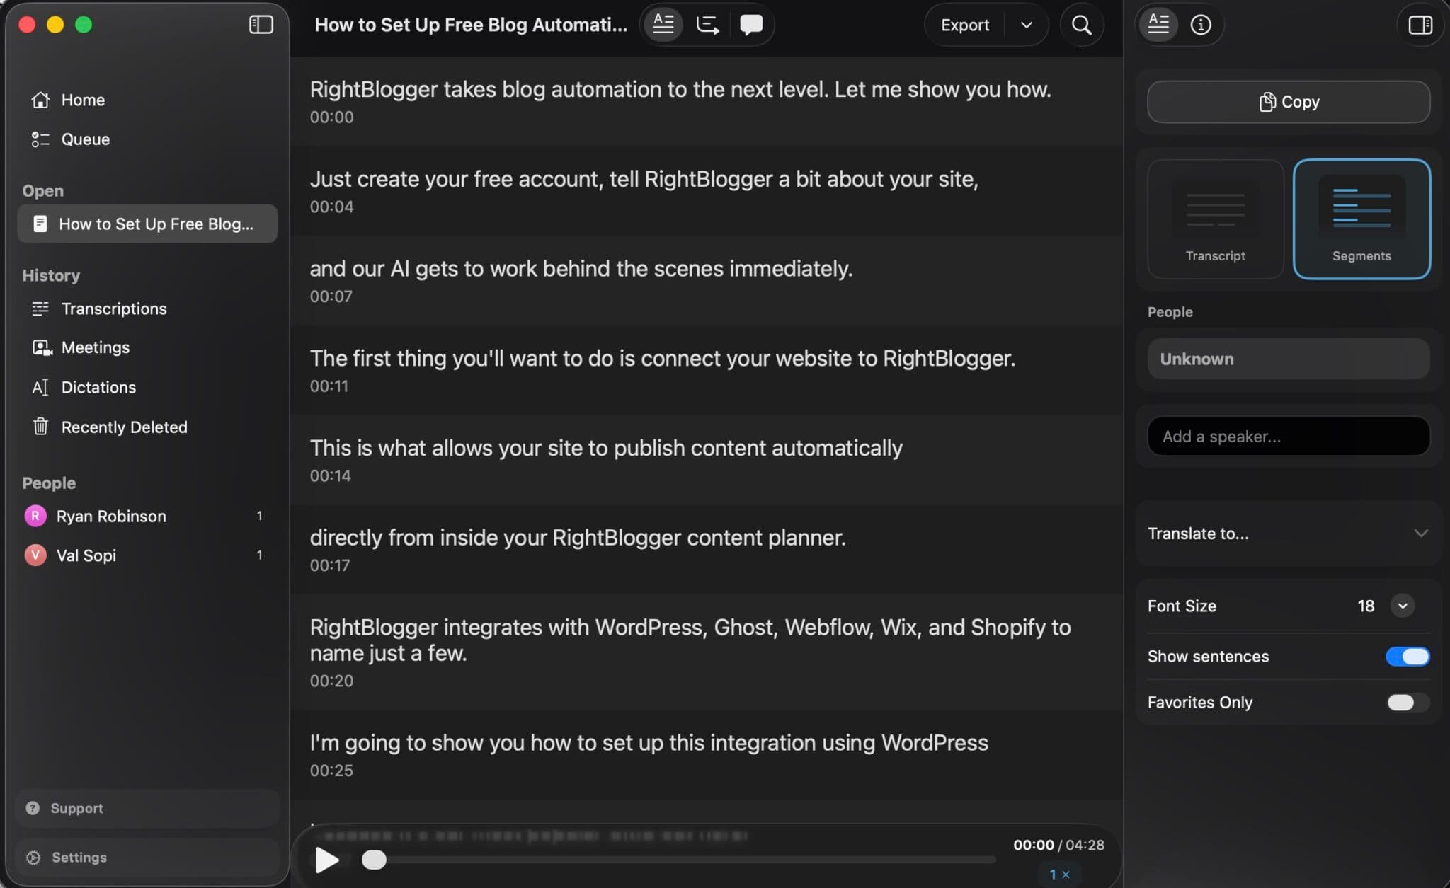Open the Transcriptions section in sidebar
This screenshot has width=1450, height=888.
point(114,309)
